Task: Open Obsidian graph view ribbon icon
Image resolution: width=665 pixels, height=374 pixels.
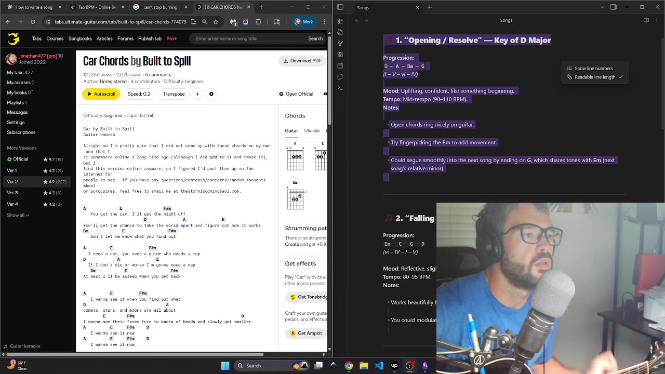Action: pyautogui.click(x=340, y=43)
